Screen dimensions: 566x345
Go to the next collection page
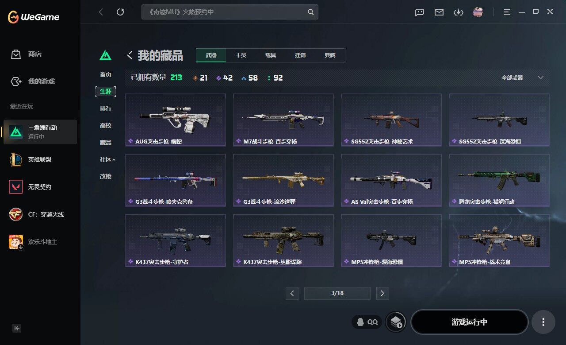[382, 293]
